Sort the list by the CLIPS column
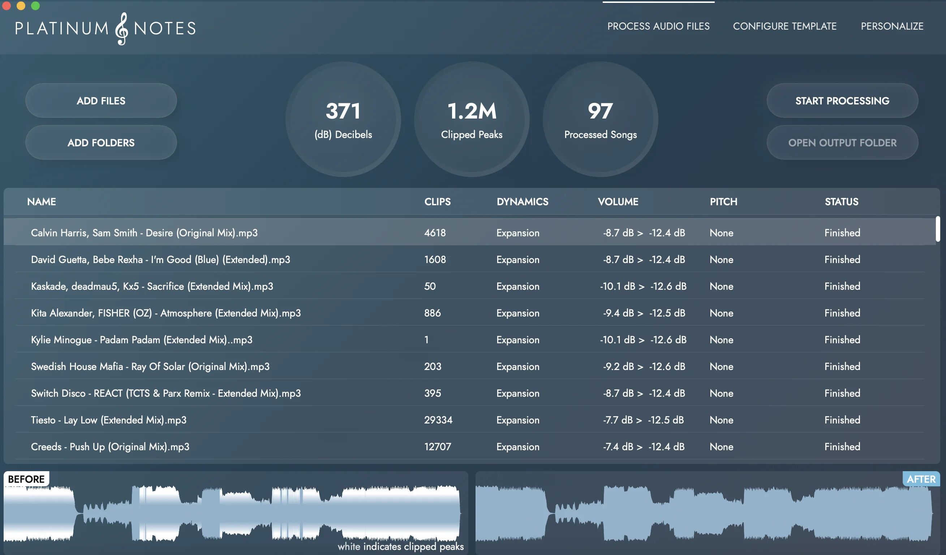 [437, 202]
